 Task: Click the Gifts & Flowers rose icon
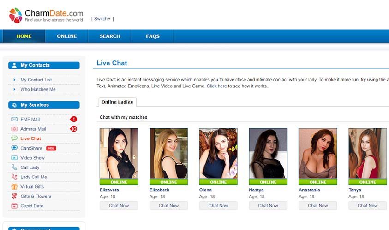pos(14,196)
